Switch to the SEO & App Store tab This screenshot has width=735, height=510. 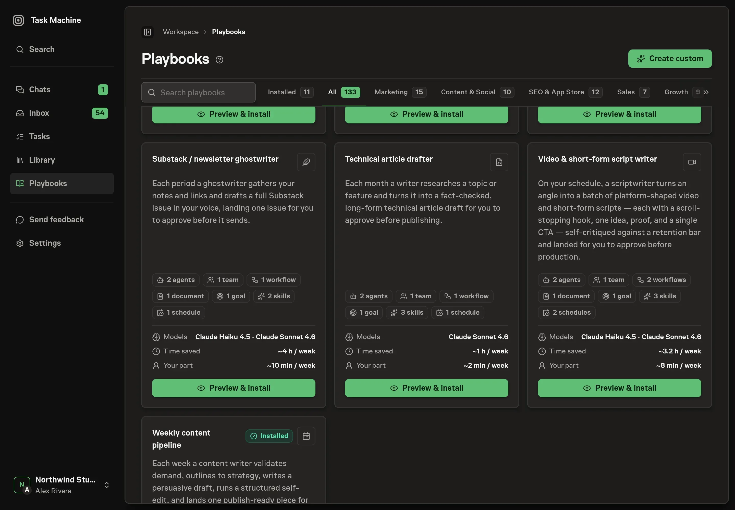(566, 92)
